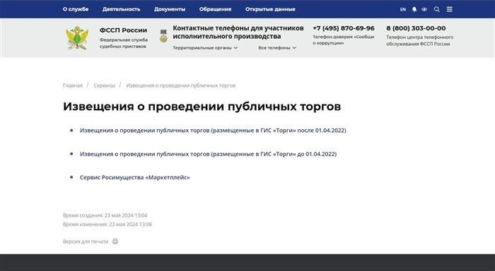Screen dimensions: 495x271
Task: Expand Территориальные органы dropdown
Action: 205,48
